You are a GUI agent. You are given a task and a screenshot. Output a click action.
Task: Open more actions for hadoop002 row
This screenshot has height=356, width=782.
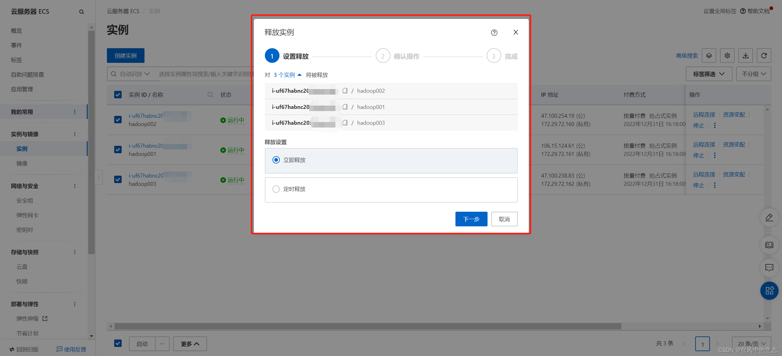pos(715,125)
